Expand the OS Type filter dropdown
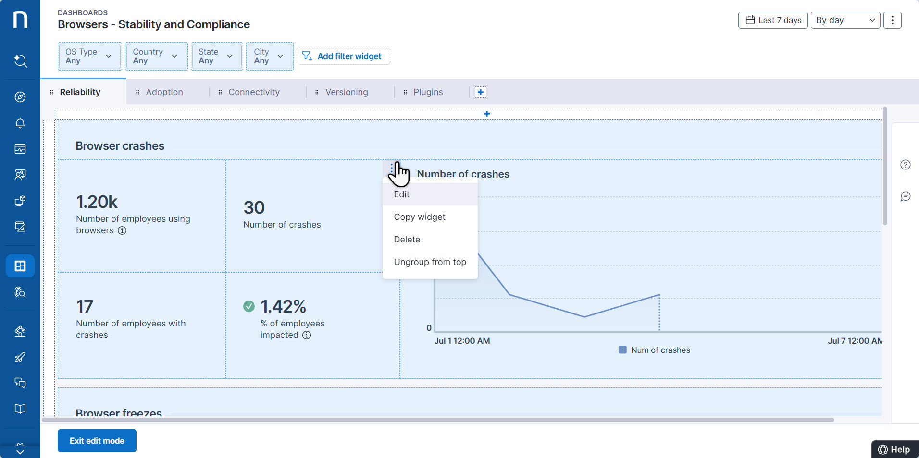The image size is (919, 458). (x=89, y=56)
